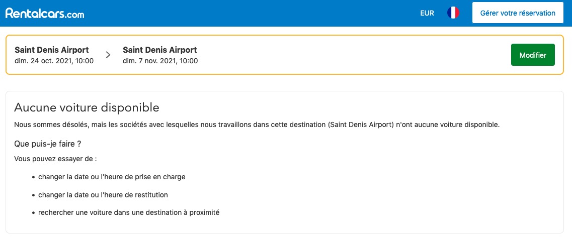Viewport: 572px width, 238px height.
Task: Click the Que puis-je faire ? subheading
Action: 48,144
